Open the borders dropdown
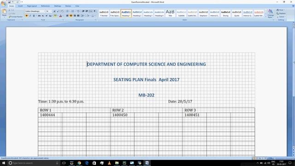295x166 pixels. click(x=95, y=16)
